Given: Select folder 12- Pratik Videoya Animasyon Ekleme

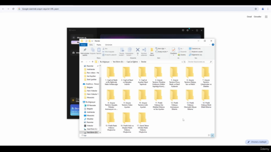Looking at the screenshot, I should 174,100.
